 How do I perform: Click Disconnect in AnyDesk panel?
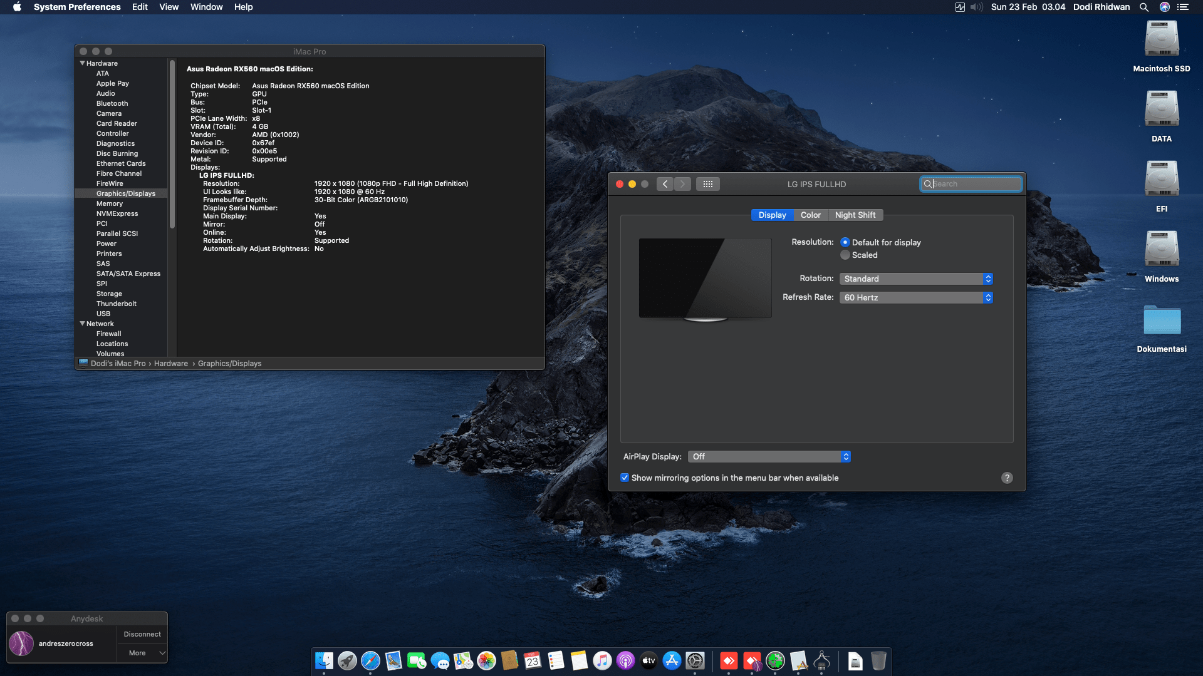pyautogui.click(x=142, y=634)
